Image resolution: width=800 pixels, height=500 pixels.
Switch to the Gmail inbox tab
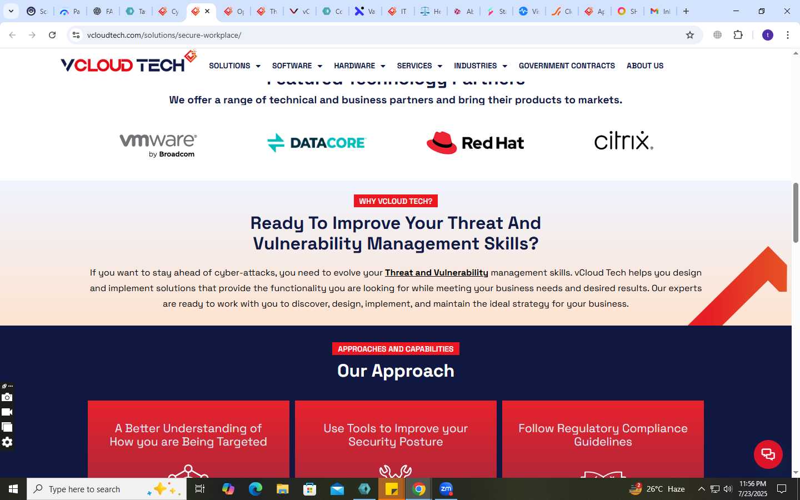coord(661,11)
